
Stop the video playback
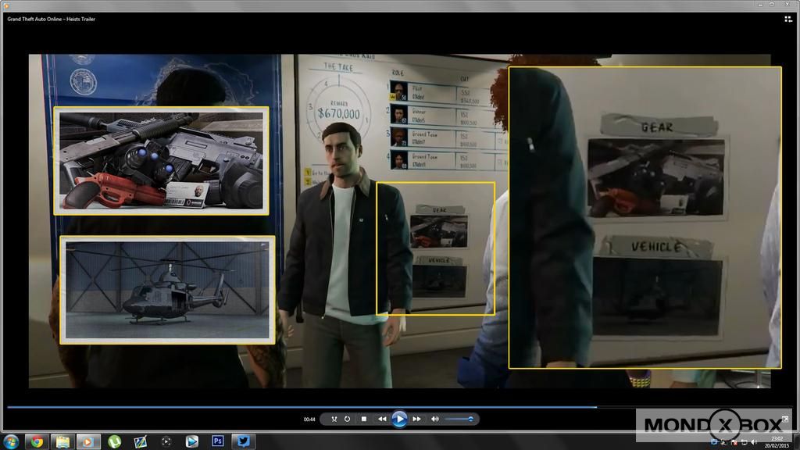363,420
